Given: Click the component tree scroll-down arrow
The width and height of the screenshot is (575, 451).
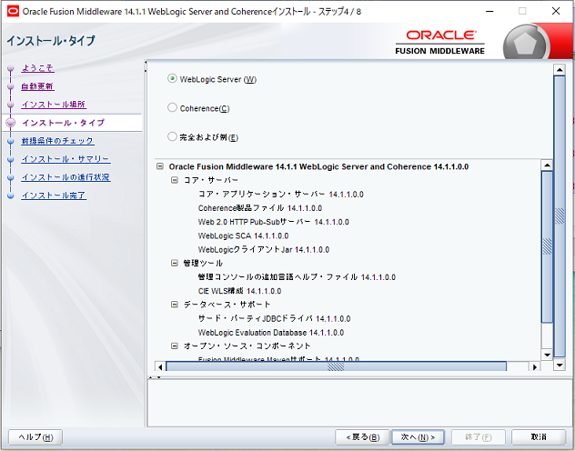Looking at the screenshot, I should (547, 355).
